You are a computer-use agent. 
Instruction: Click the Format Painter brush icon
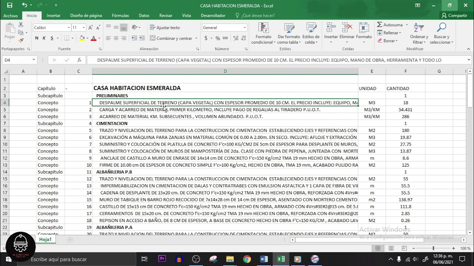point(21,40)
